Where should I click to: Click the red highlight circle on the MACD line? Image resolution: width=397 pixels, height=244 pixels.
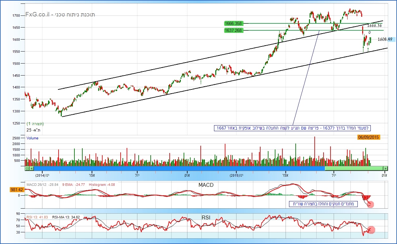pyautogui.click(x=371, y=204)
